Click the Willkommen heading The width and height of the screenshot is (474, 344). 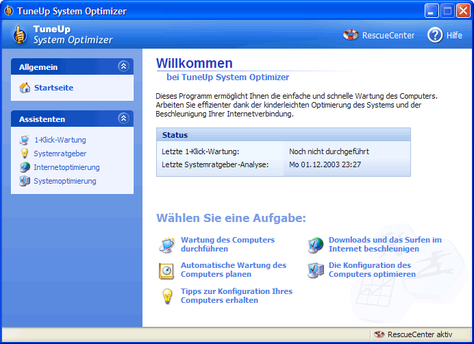click(x=194, y=63)
